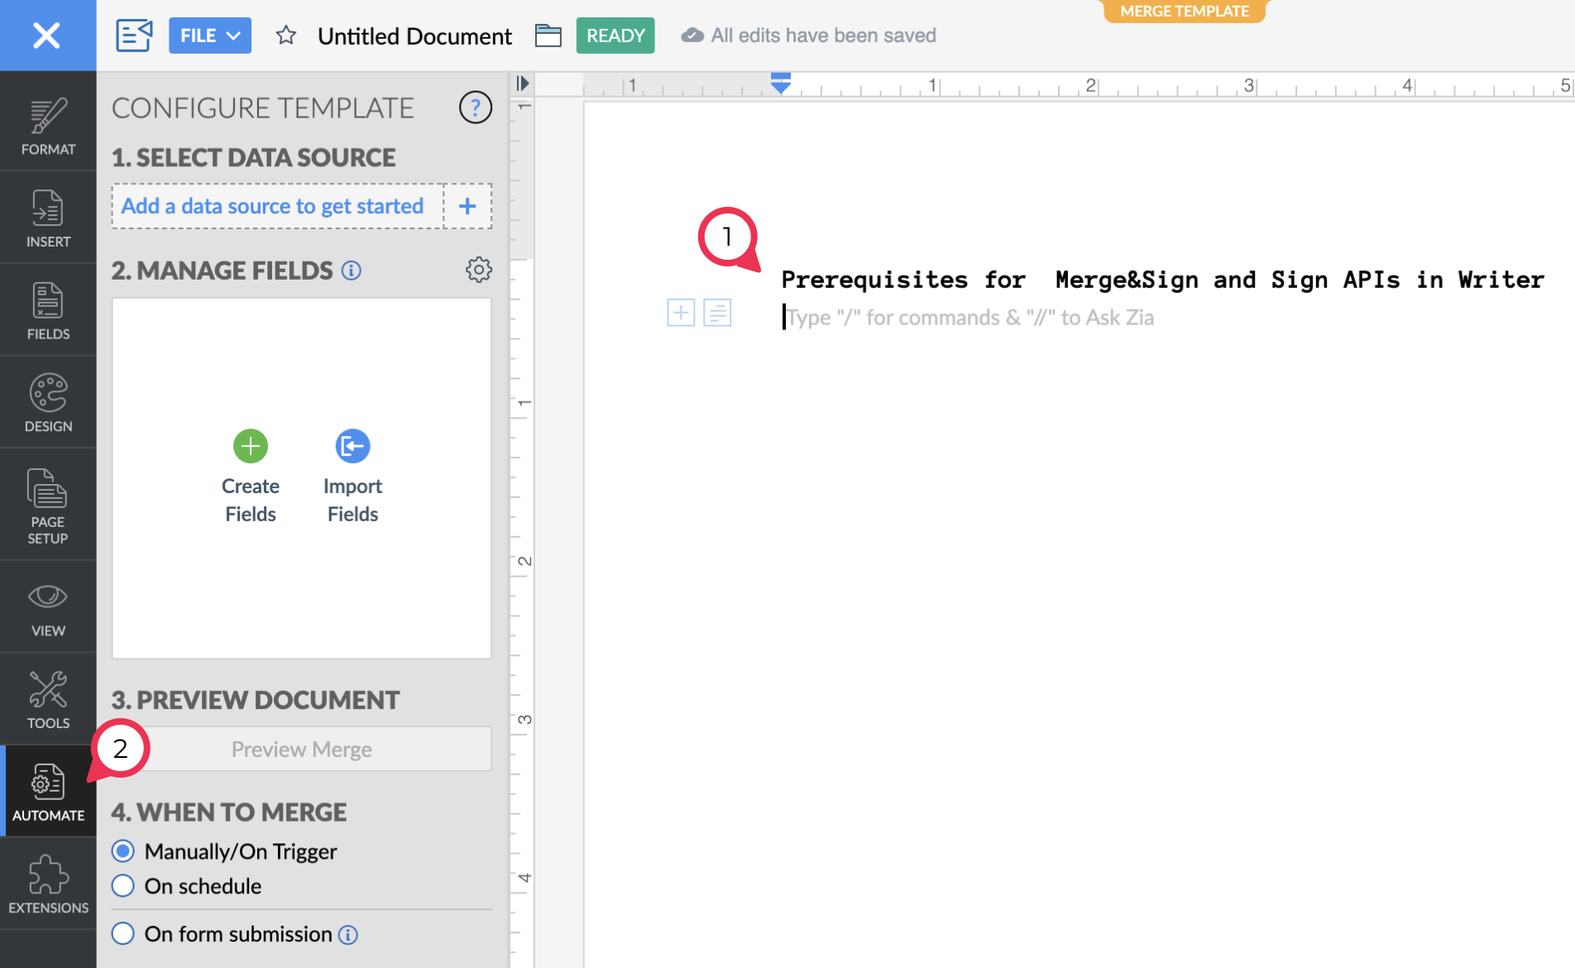Rename the Untitled Document title
This screenshot has height=968, width=1575.
coord(414,36)
